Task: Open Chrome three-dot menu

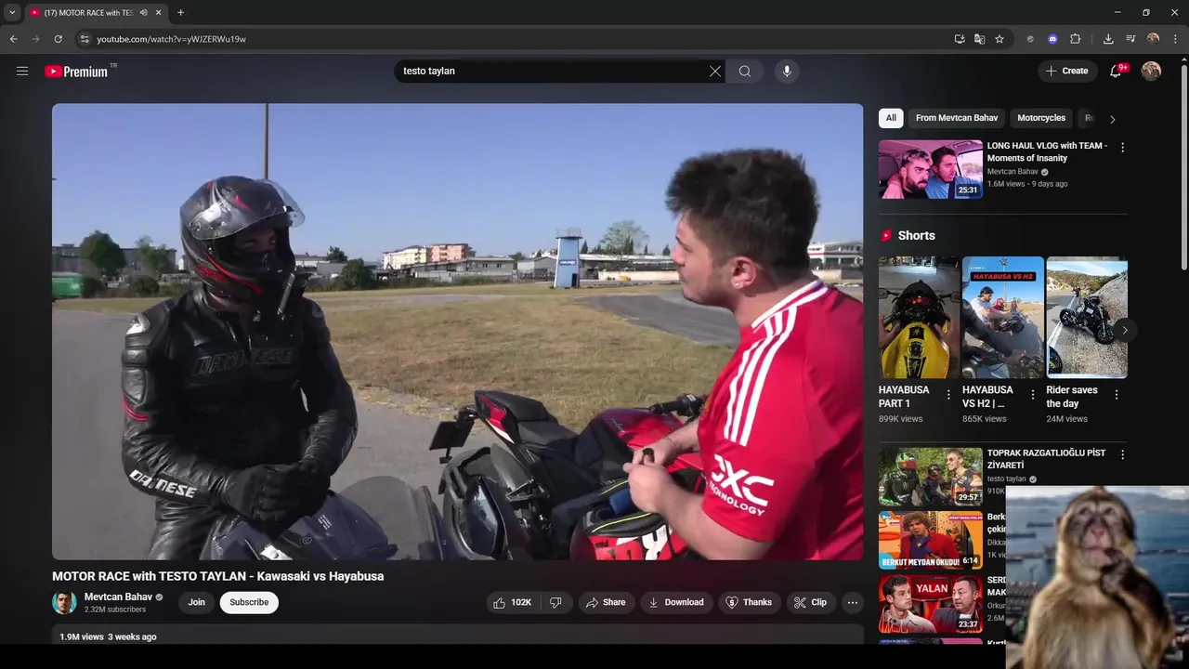Action: tap(1176, 39)
